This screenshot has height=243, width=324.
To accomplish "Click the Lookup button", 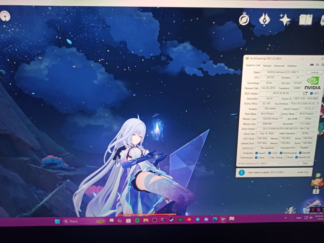I will tap(314, 72).
